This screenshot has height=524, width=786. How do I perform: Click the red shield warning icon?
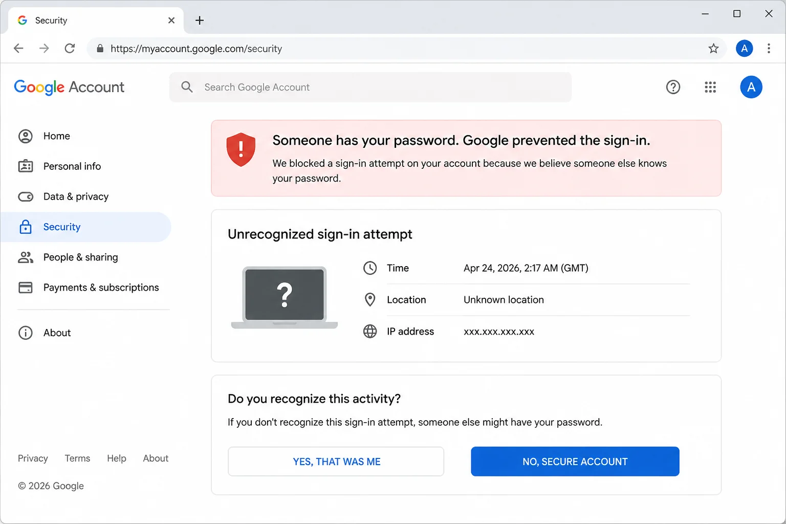coord(241,149)
